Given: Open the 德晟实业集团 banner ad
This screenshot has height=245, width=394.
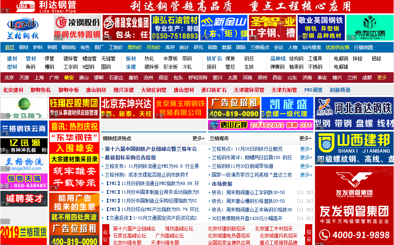Looking at the screenshot, I should 126,27.
